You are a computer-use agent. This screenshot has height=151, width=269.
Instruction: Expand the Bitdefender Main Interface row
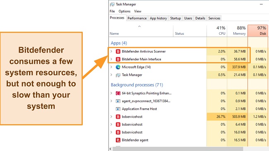(111, 59)
